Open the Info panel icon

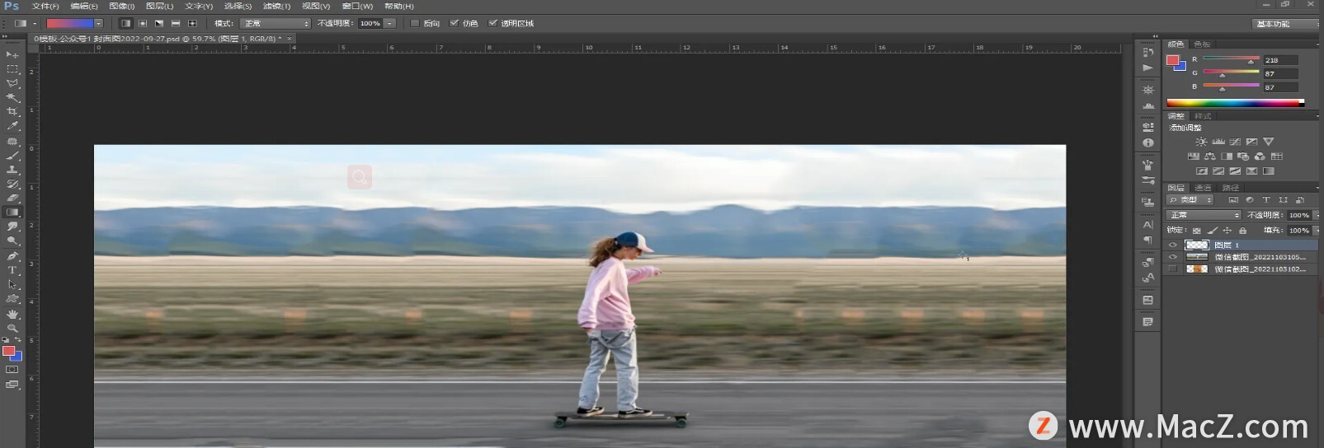[x=1148, y=142]
